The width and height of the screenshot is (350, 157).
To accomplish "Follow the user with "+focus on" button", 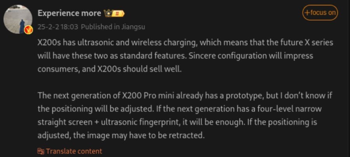I will 320,12.
